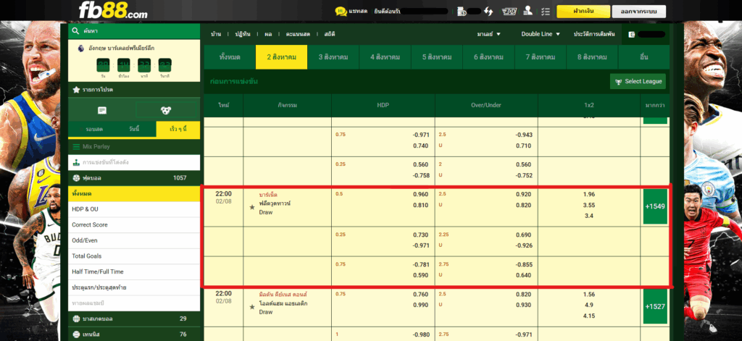The width and height of the screenshot is (742, 341).
Task: Select Half Time/Full Time in sidebar
Action: coord(134,271)
